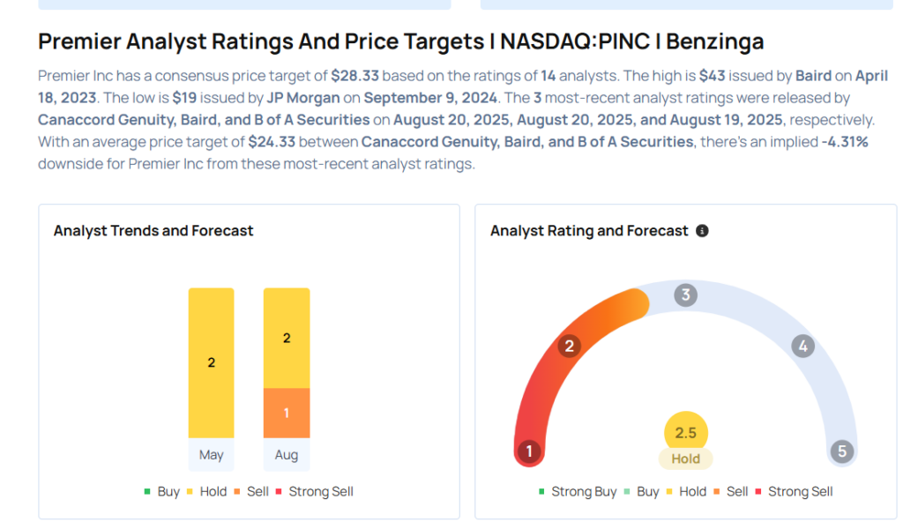Viewport: 903px width, 522px height.
Task: Click gauge marker number 2
Action: tap(570, 346)
